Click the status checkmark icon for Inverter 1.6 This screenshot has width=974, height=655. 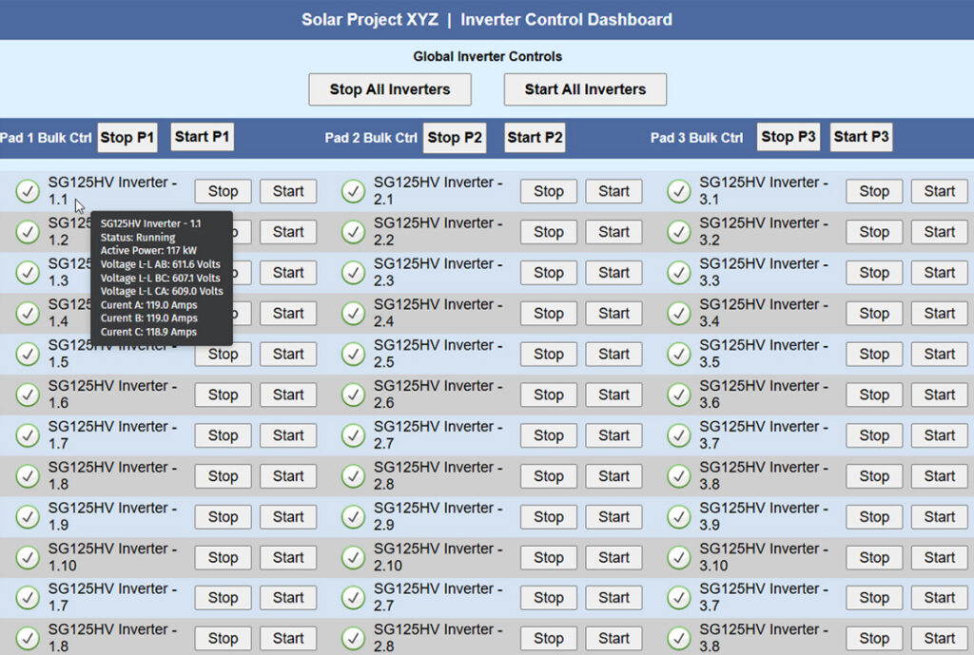pyautogui.click(x=28, y=395)
